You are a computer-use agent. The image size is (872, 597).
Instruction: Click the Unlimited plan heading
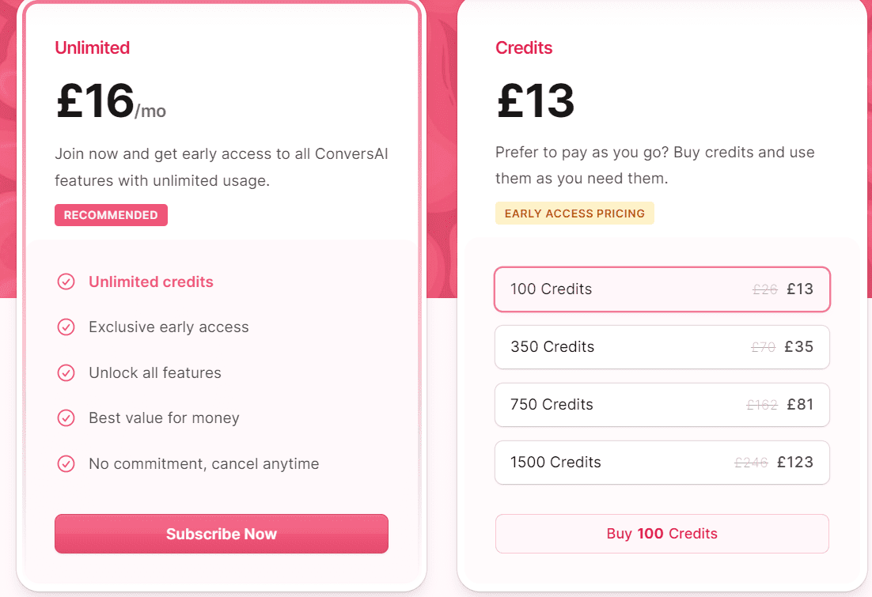point(93,47)
